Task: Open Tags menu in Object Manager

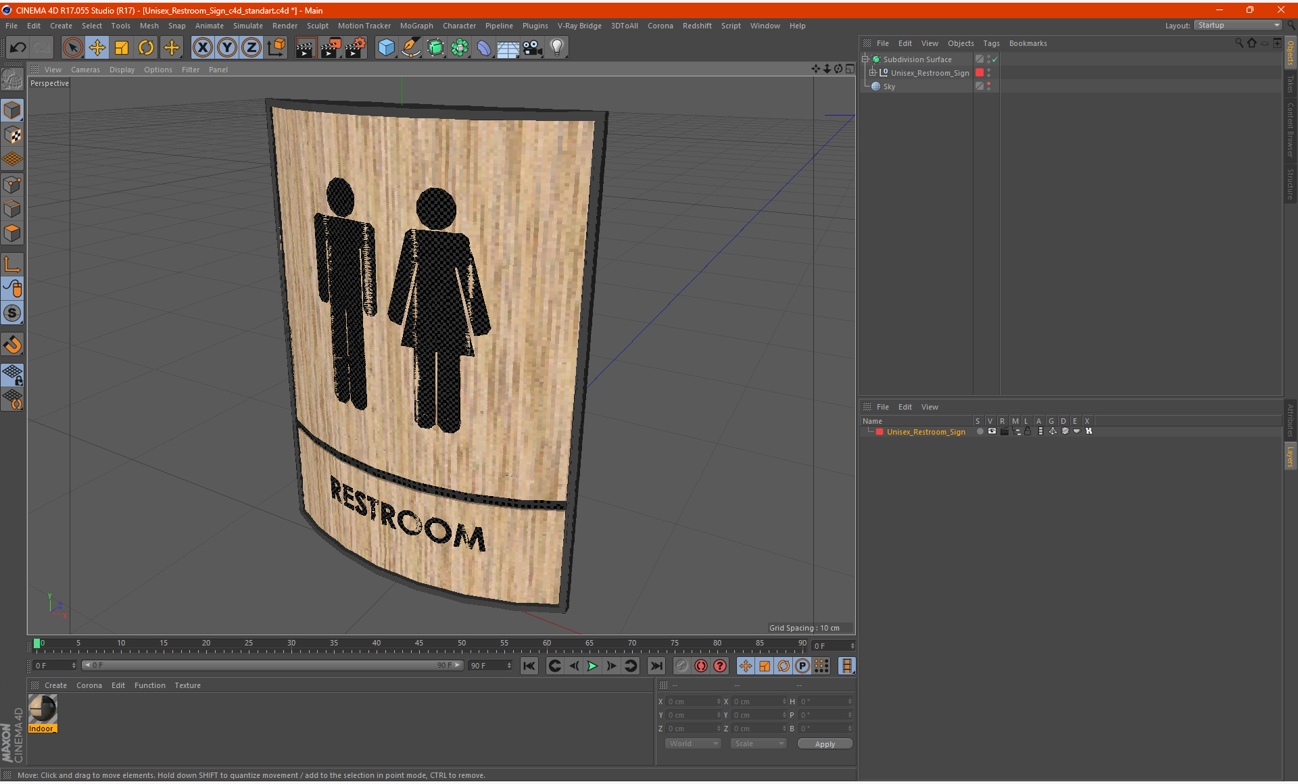Action: (x=991, y=43)
